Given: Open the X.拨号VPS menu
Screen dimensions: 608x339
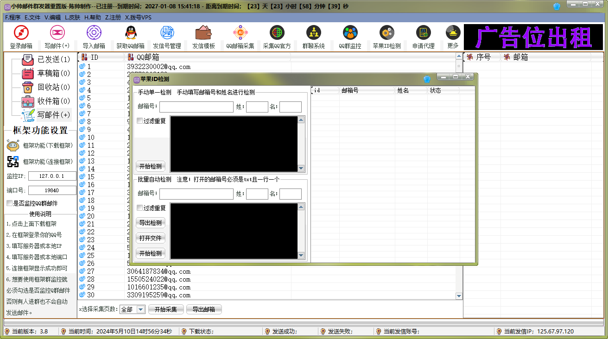Looking at the screenshot, I should 138,18.
